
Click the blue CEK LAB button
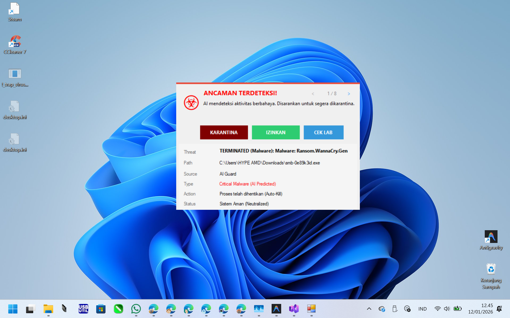click(323, 132)
